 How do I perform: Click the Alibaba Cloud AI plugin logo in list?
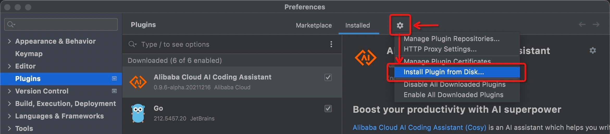click(x=138, y=82)
